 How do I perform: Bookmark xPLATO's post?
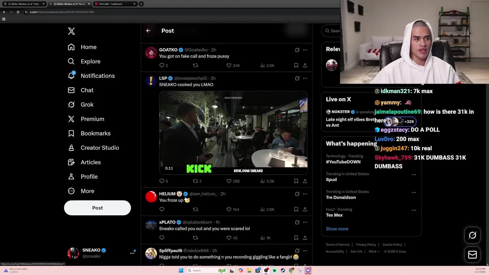(x=296, y=238)
